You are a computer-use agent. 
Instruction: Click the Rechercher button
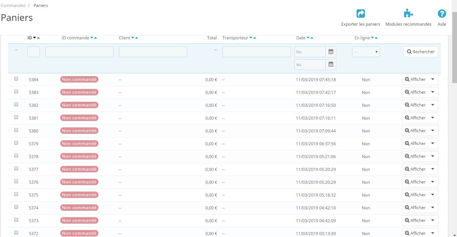pos(421,52)
